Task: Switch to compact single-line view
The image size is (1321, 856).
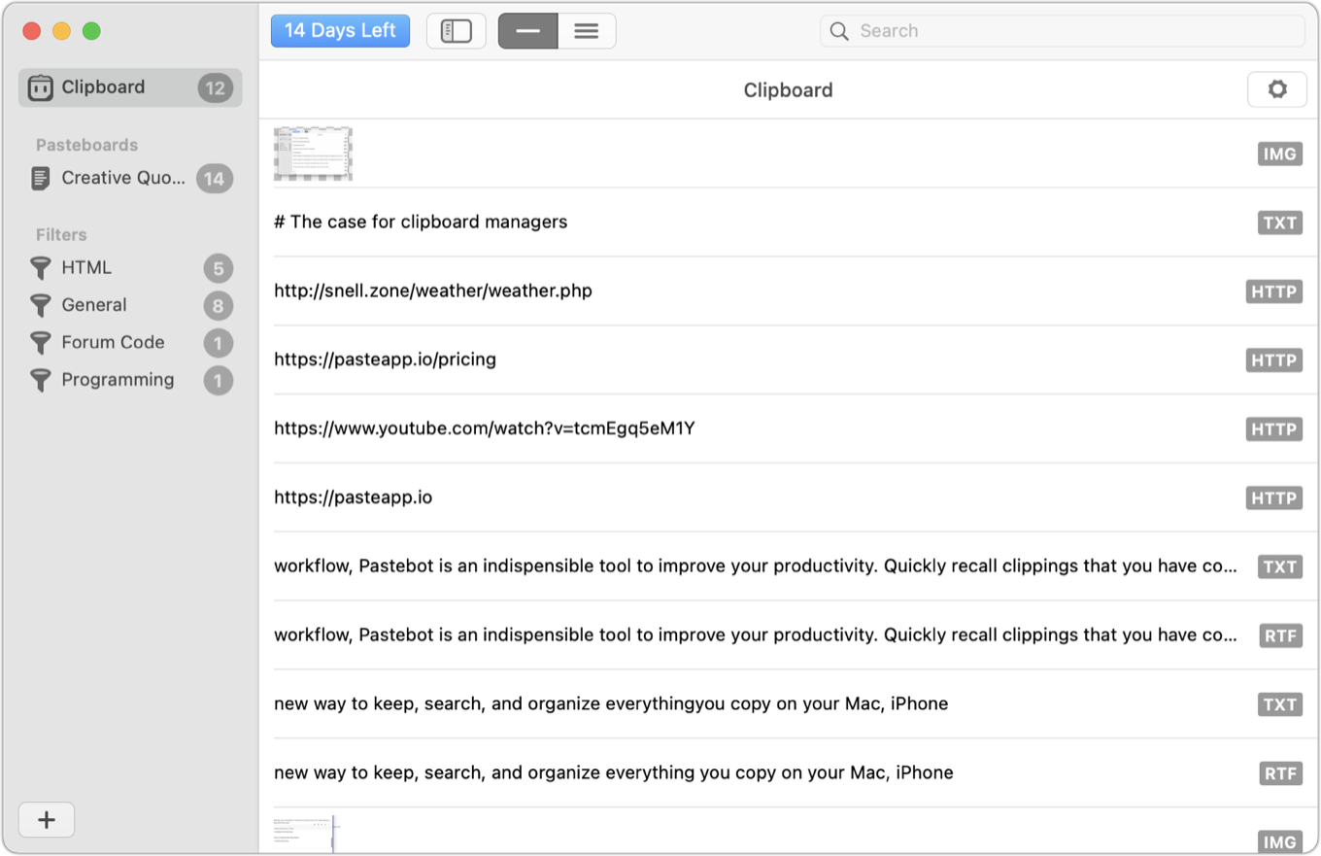Action: 527,30
